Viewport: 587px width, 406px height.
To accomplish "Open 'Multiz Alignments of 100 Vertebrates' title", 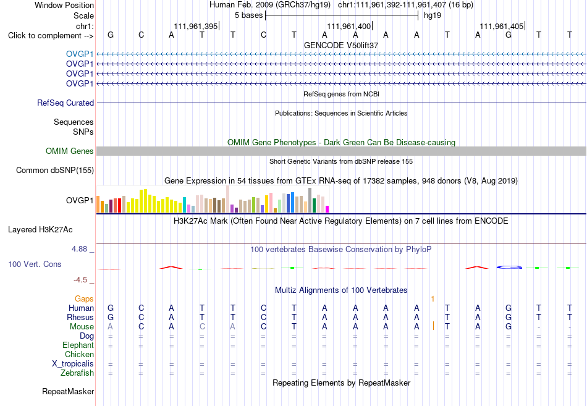I will [341, 290].
